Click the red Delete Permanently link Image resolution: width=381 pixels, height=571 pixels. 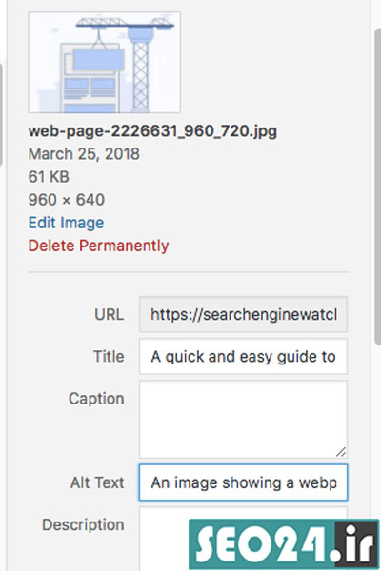tap(98, 246)
